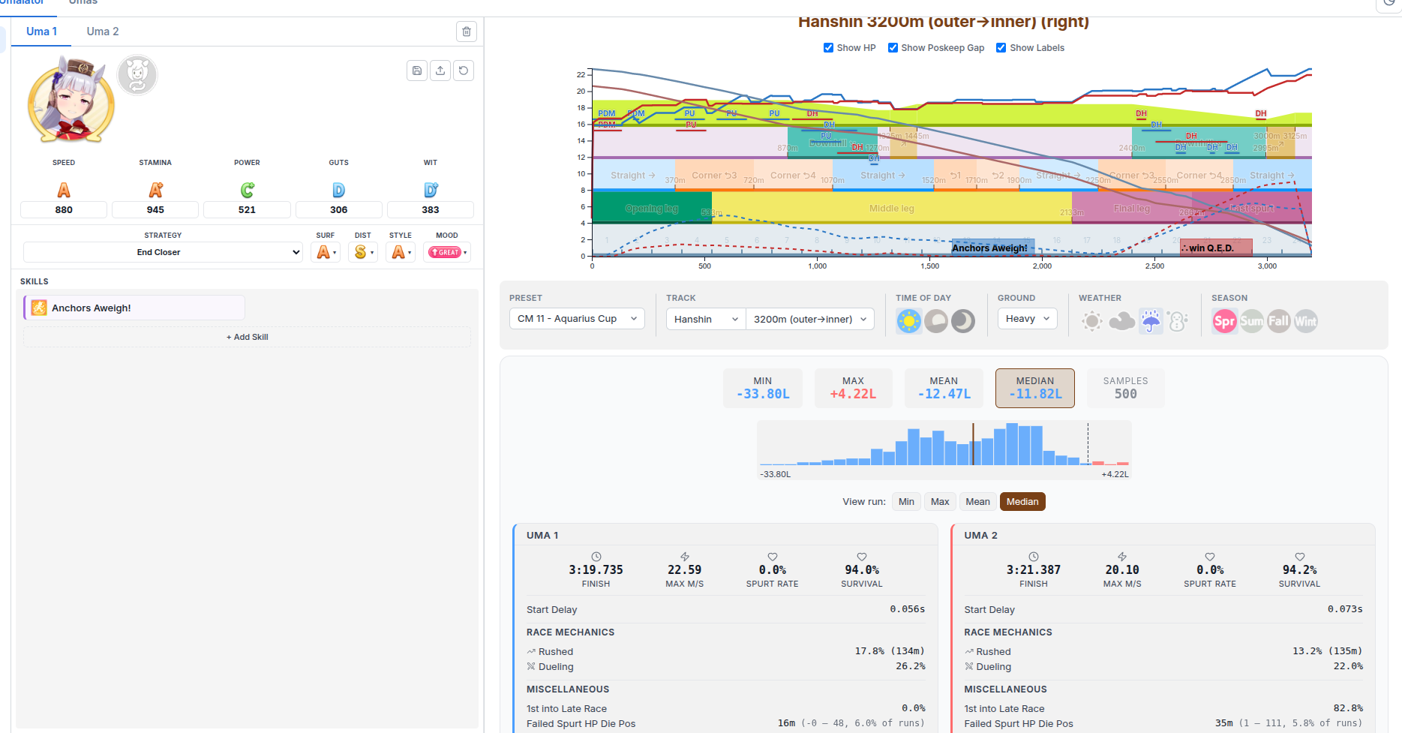Click the Anchors Aweigh! skill icon
This screenshot has height=733, width=1402.
[39, 308]
